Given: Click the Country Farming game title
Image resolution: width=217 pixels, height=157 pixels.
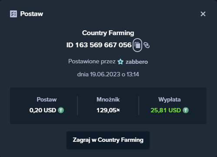Looking at the screenshot, I should click(108, 33).
